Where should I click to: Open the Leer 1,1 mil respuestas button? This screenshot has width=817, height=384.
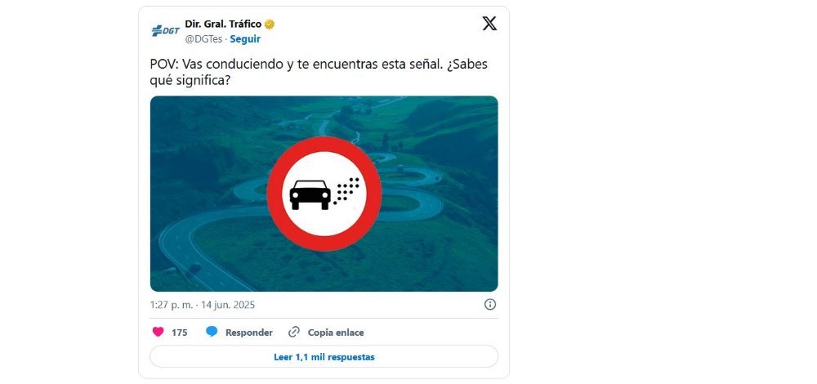[324, 357]
